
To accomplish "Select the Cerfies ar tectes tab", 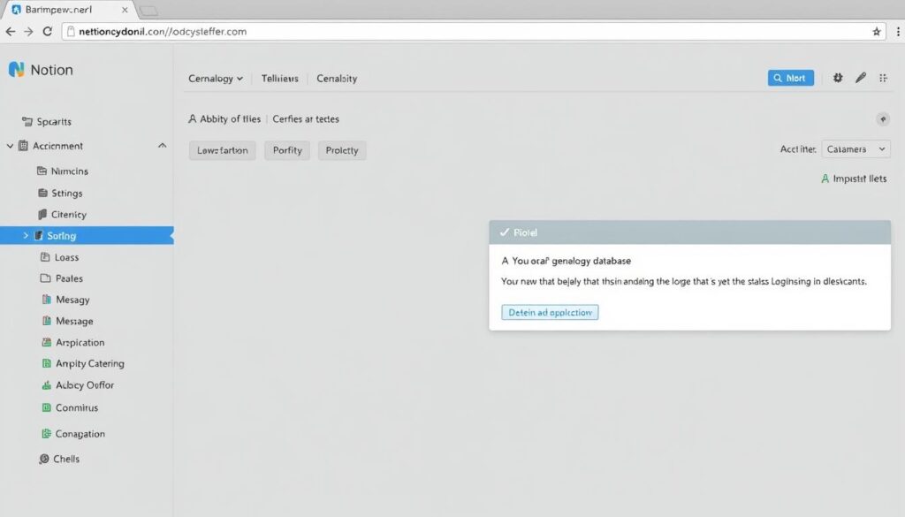I will coord(305,118).
